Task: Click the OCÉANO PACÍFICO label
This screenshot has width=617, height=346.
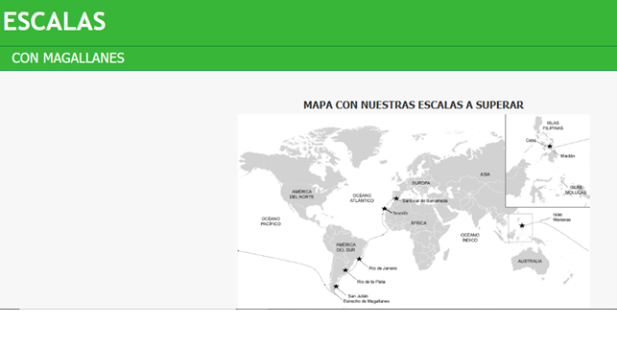Action: coord(271,221)
